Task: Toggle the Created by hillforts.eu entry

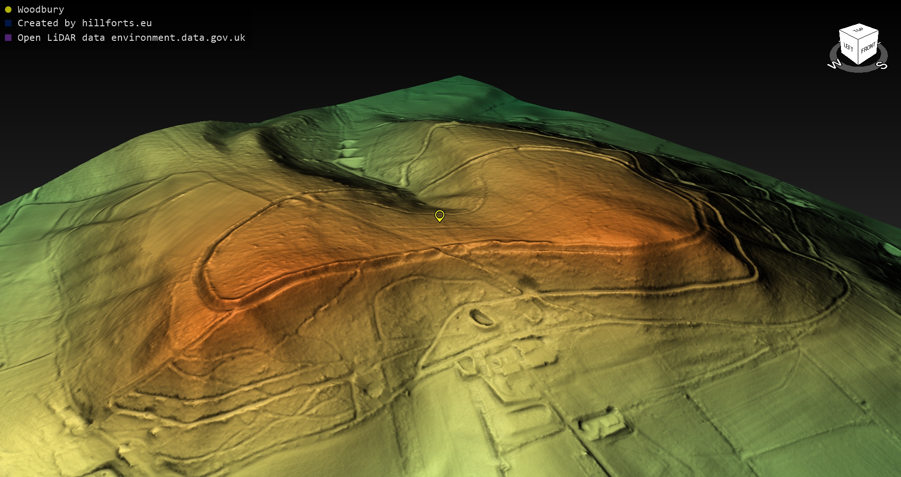Action: pos(84,23)
